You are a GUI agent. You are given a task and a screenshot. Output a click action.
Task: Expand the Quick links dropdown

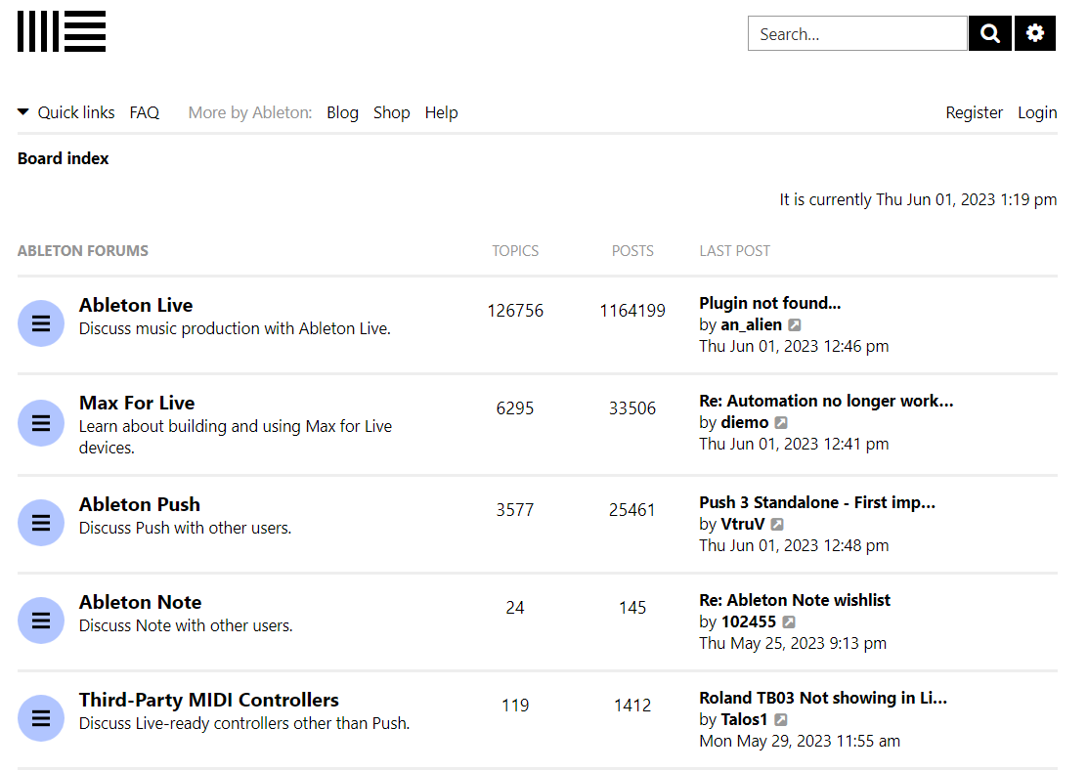click(x=66, y=112)
